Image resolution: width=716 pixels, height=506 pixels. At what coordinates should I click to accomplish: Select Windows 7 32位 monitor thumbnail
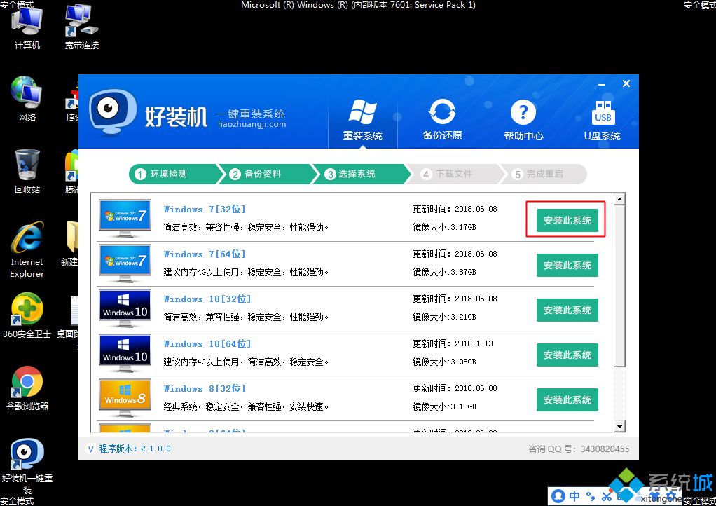tap(125, 218)
